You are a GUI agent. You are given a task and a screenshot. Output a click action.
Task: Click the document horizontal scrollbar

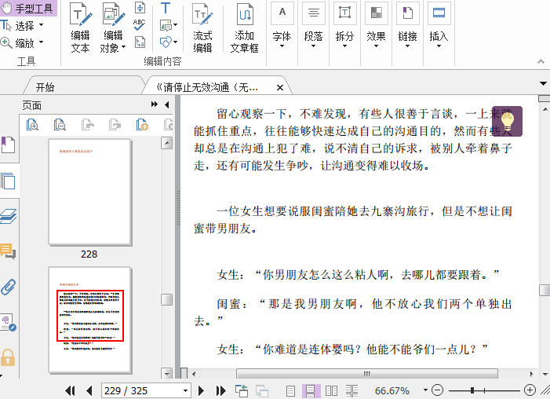point(367,373)
